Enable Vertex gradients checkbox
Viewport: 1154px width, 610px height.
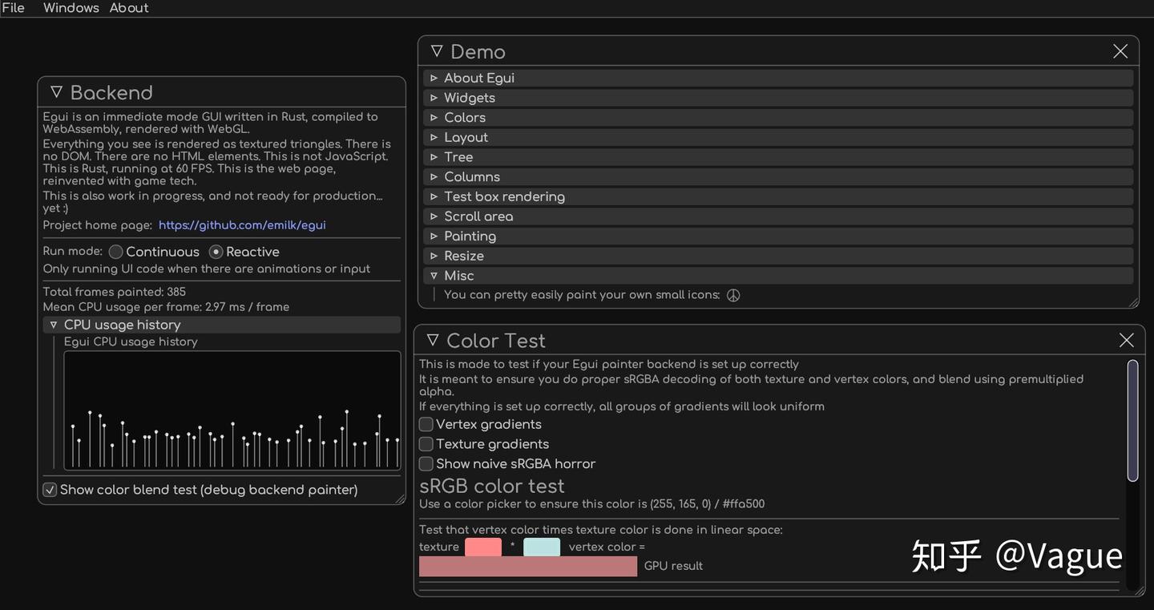[x=426, y=424]
